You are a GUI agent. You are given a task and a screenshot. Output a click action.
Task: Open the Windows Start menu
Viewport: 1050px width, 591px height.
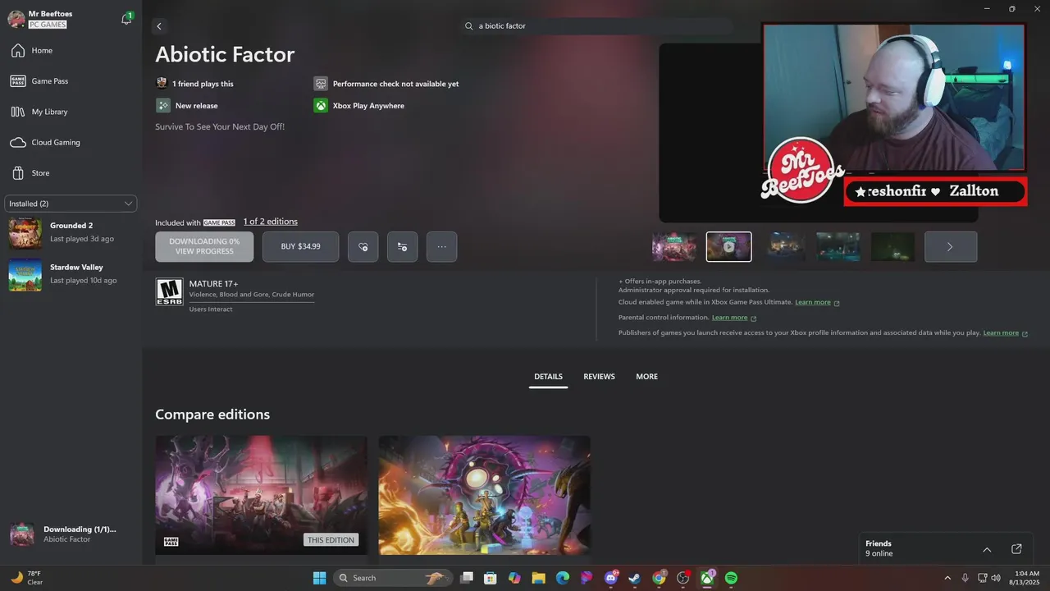point(319,578)
